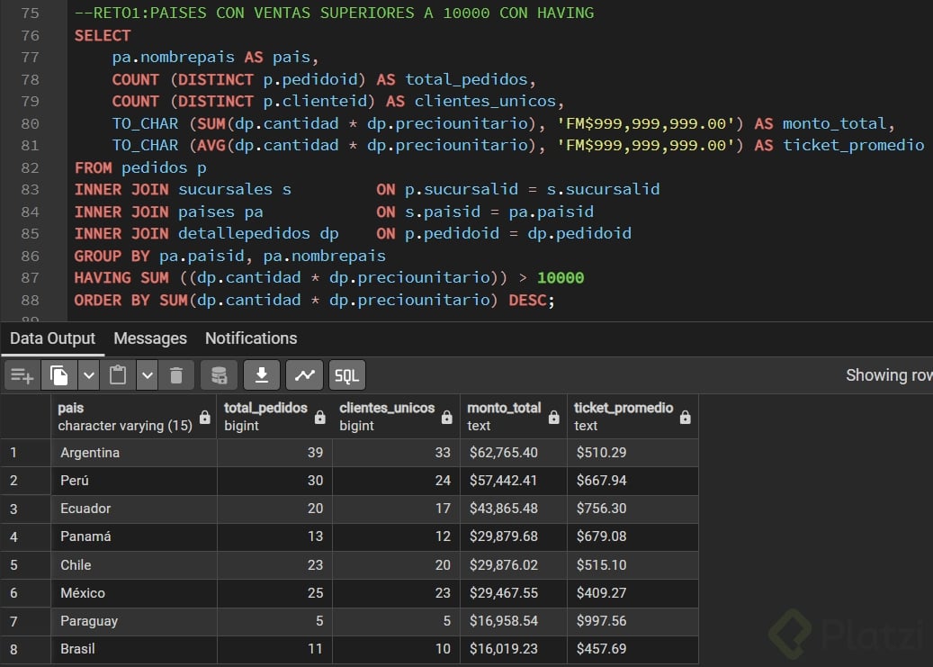Click the Paste clipboard icon
This screenshot has height=667, width=933.
(118, 375)
